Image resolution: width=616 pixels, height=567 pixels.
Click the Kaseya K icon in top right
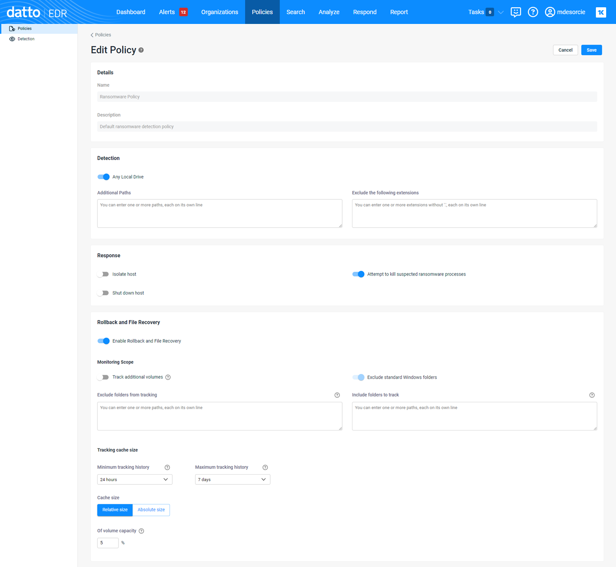click(601, 12)
